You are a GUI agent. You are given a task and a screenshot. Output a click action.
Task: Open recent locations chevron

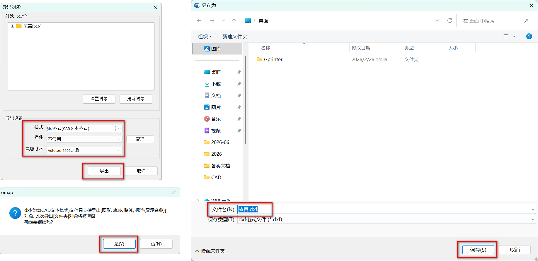coord(223,20)
